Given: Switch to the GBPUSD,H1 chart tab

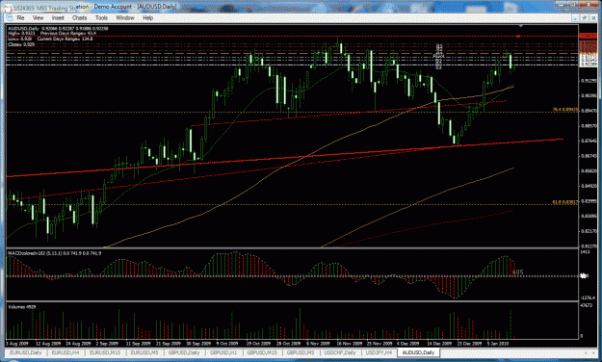Looking at the screenshot, I should [223, 352].
